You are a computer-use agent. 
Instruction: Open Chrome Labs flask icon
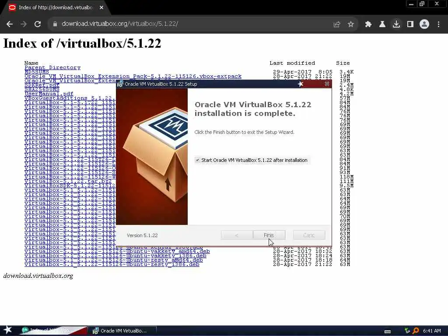click(382, 24)
